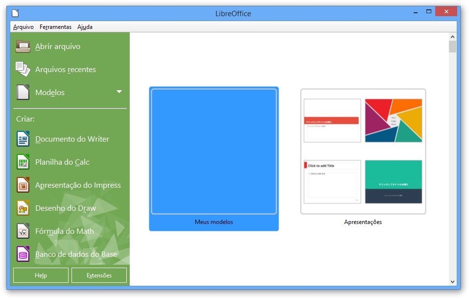Open the Ferramentas menu

pyautogui.click(x=56, y=27)
